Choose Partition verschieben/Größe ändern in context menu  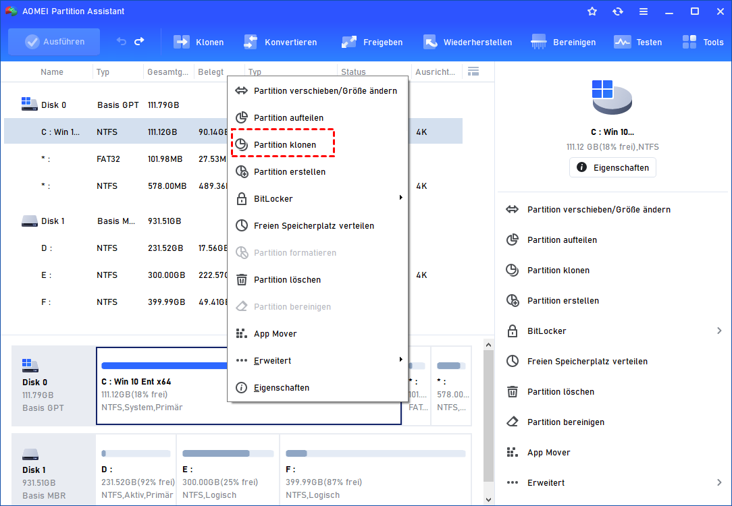pos(317,91)
